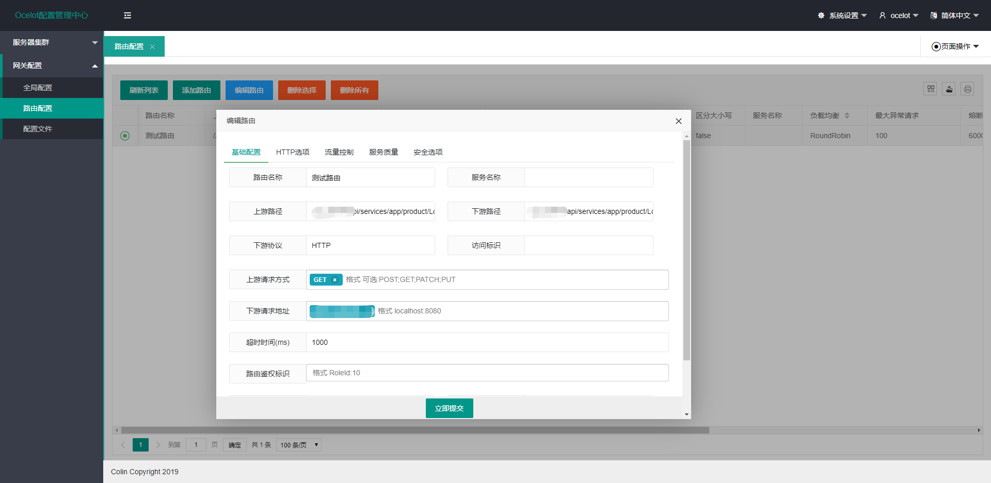Open the 系统设置 dropdown
The height and width of the screenshot is (483, 991).
click(842, 15)
